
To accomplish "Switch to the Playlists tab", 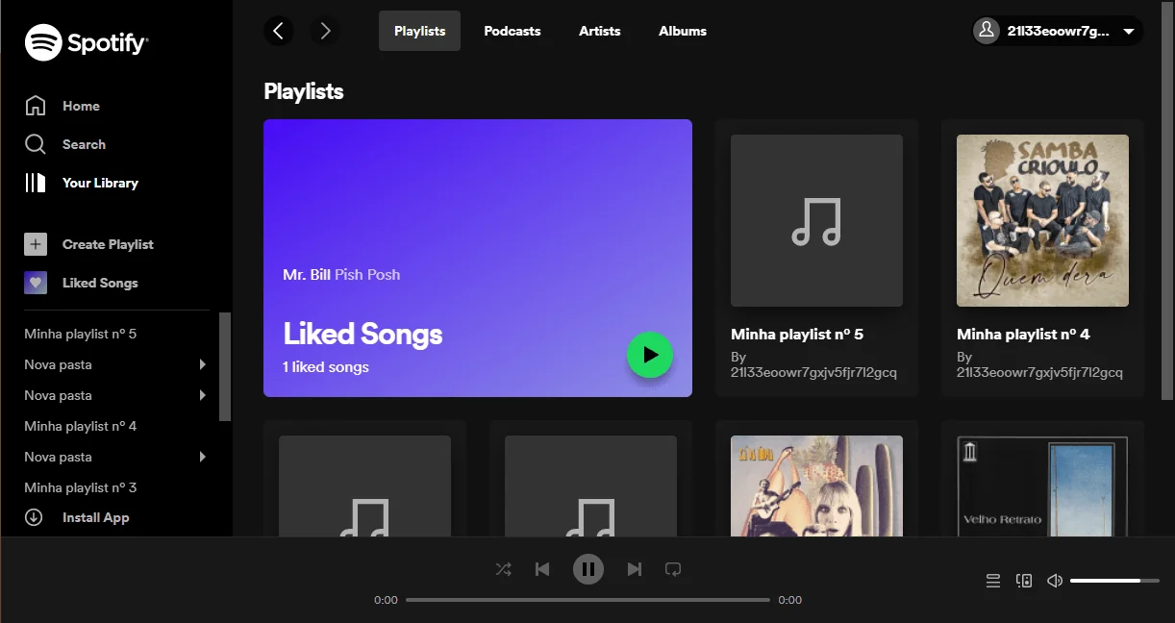I will click(x=420, y=31).
